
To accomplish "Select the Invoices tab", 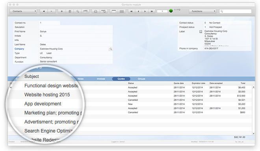I will click(101, 79).
